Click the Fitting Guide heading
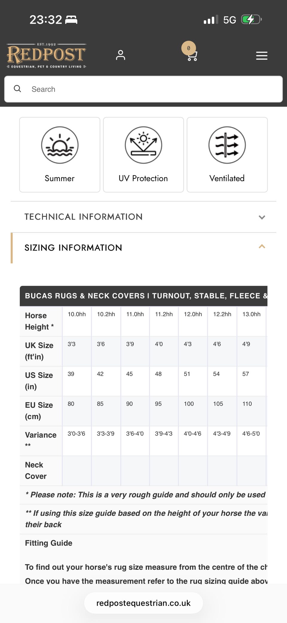 pos(49,543)
